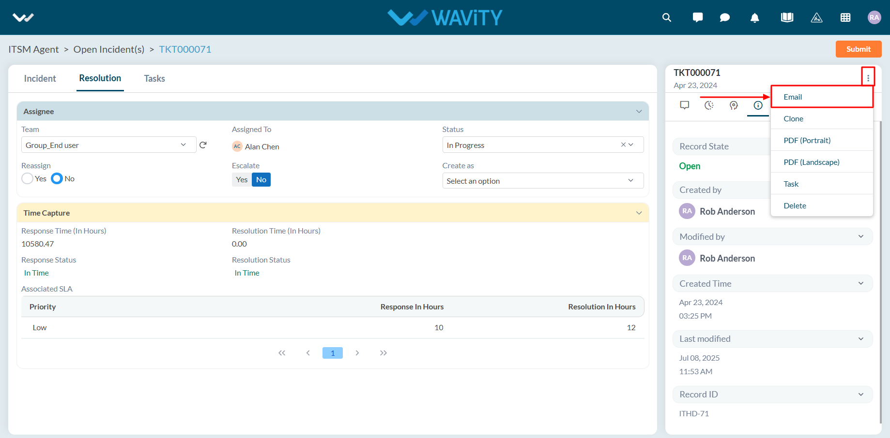Click the refresh icon beside Team dropdown
The height and width of the screenshot is (438, 890).
click(203, 145)
